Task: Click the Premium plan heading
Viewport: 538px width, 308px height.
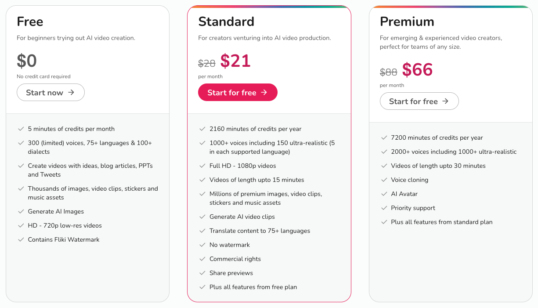Action: (x=407, y=22)
